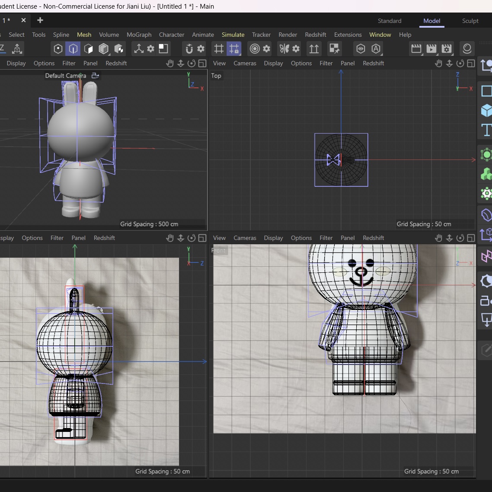Click Render to Picture Viewer clapper icon
The width and height of the screenshot is (492, 492).
click(x=431, y=48)
